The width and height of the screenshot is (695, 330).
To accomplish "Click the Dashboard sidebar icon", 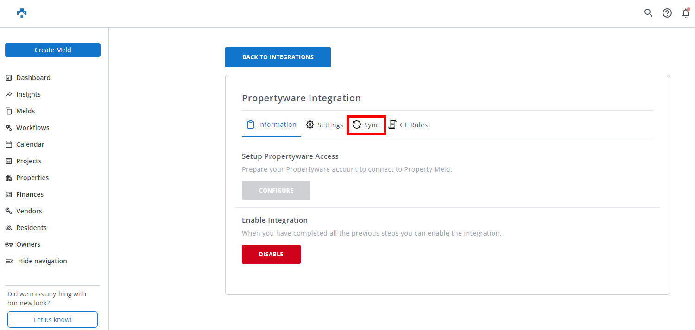I will pyautogui.click(x=8, y=78).
